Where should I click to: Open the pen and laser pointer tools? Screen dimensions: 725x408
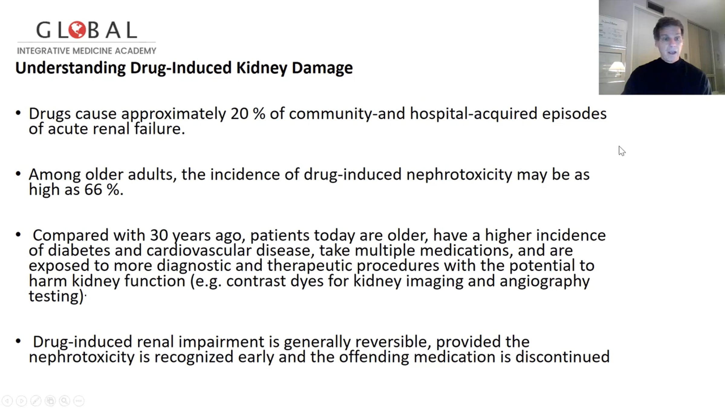click(x=36, y=401)
